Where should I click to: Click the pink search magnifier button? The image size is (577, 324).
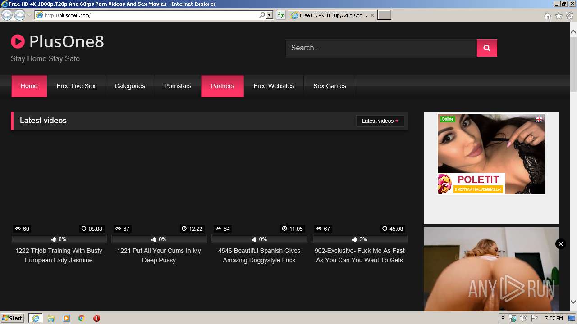click(487, 48)
